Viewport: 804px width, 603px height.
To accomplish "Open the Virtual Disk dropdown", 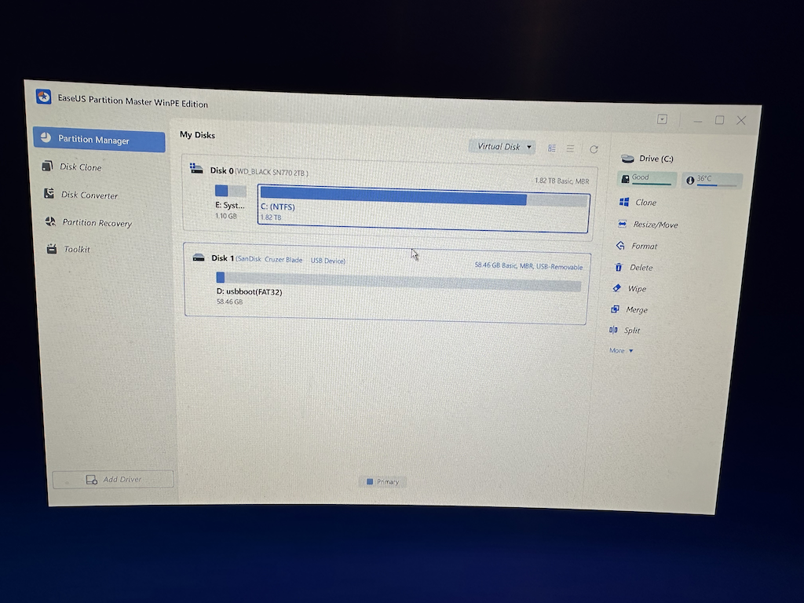I will point(502,147).
